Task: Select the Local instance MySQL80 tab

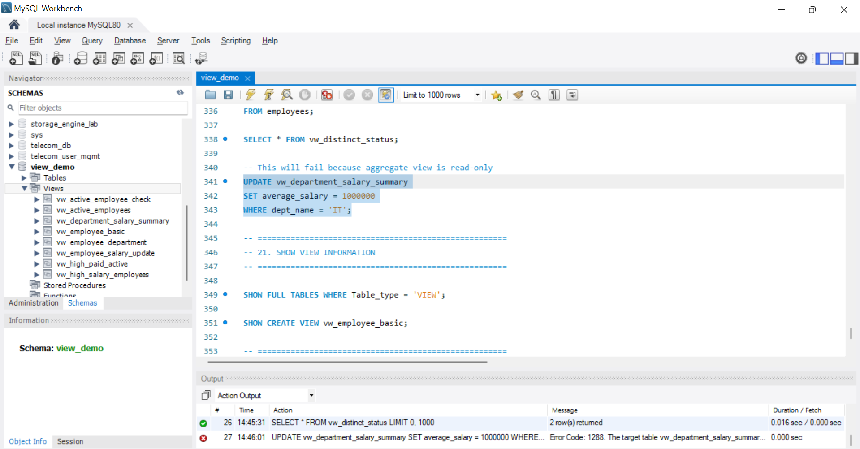Action: click(x=78, y=25)
